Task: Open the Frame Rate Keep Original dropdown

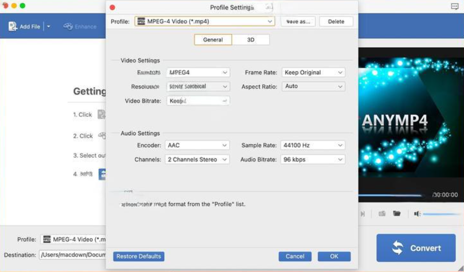Action: (x=313, y=72)
